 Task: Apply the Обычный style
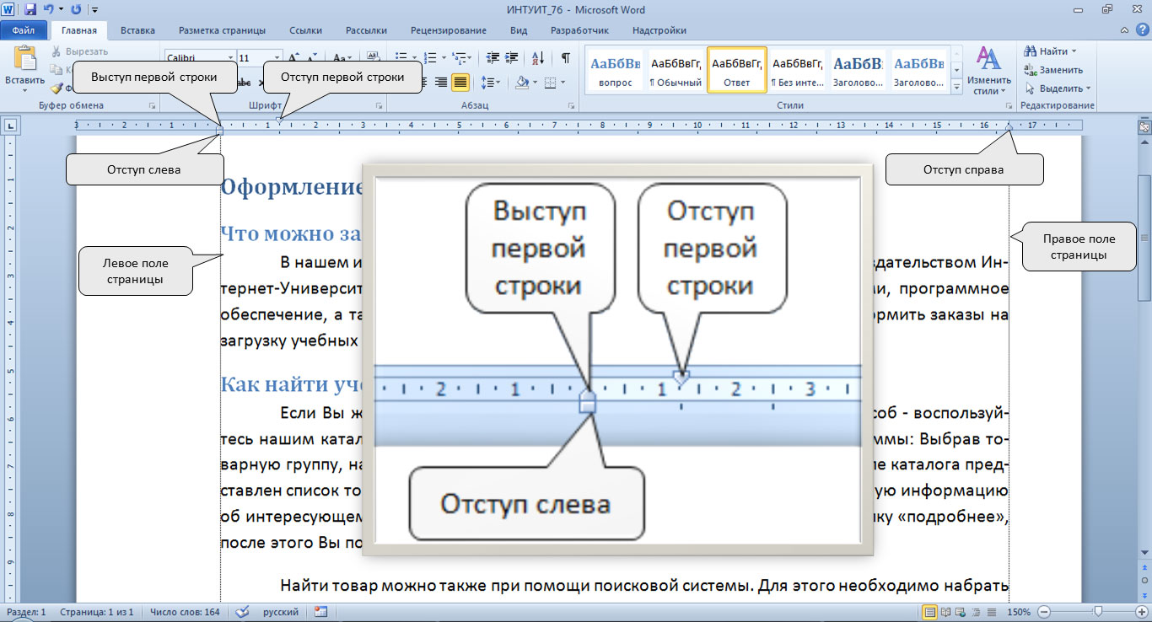coord(676,71)
